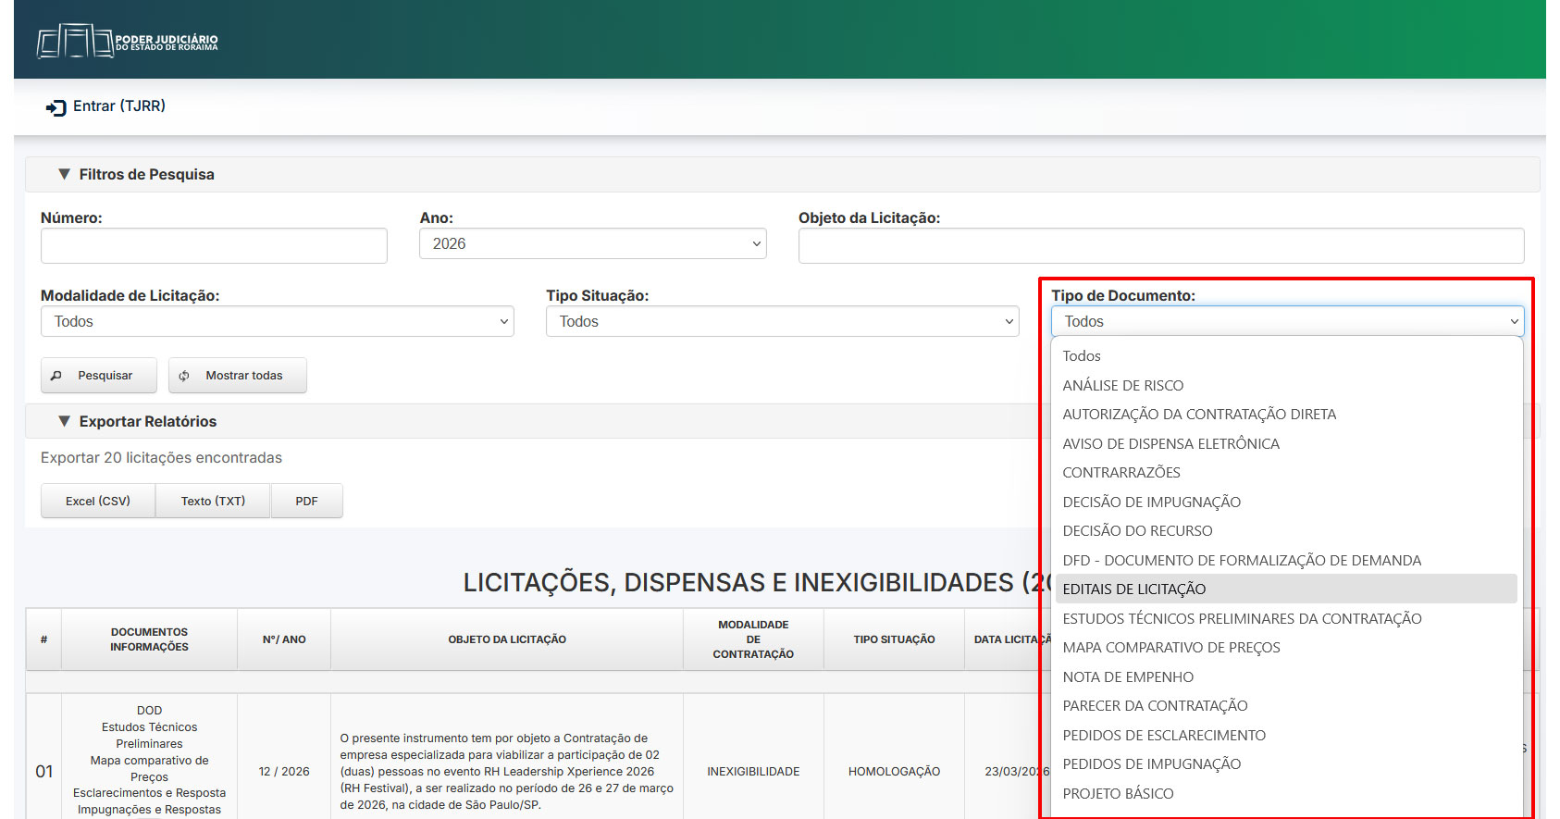
Task: Select MAPA COMPARATIVO DE PREÇOS option
Action: [1170, 648]
